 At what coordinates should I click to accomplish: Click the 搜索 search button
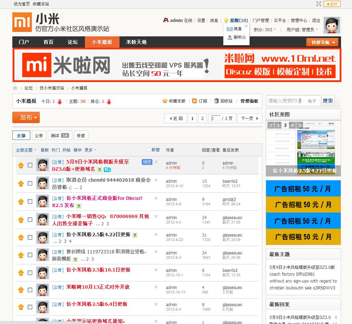[328, 101]
